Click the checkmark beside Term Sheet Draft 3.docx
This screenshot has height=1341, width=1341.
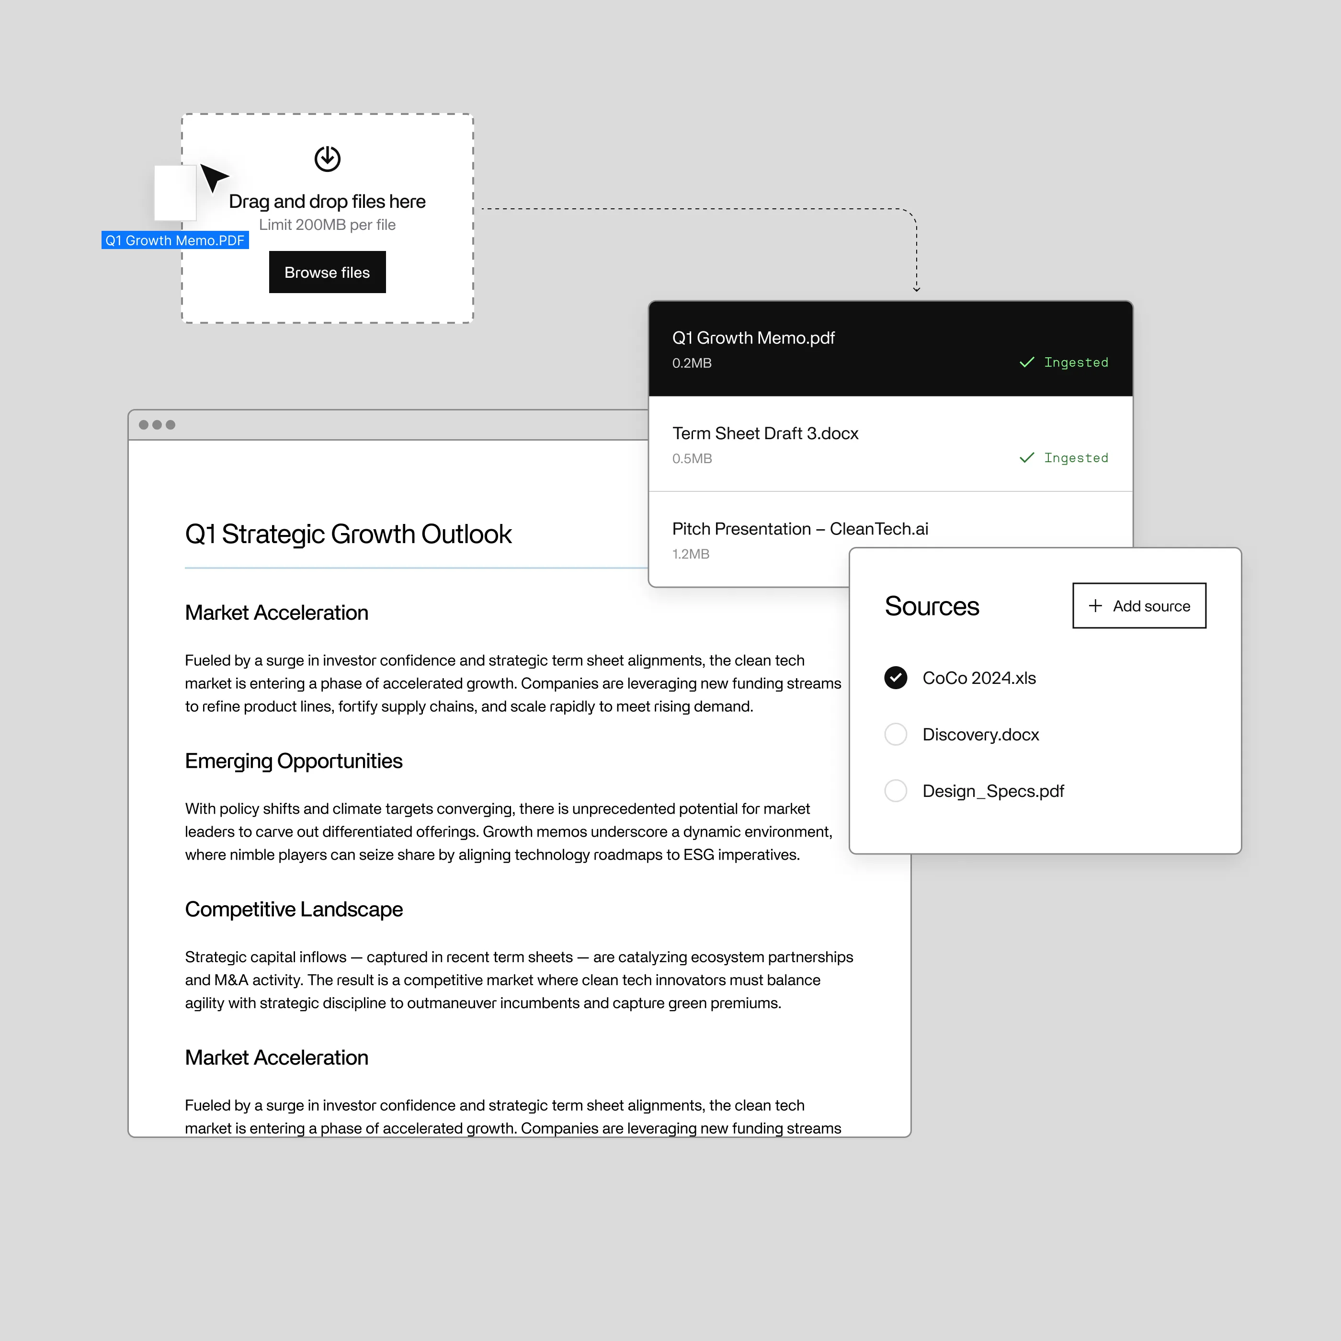(1026, 457)
